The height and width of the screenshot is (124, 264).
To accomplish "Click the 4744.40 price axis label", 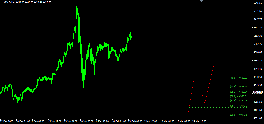I will click(x=258, y=69).
